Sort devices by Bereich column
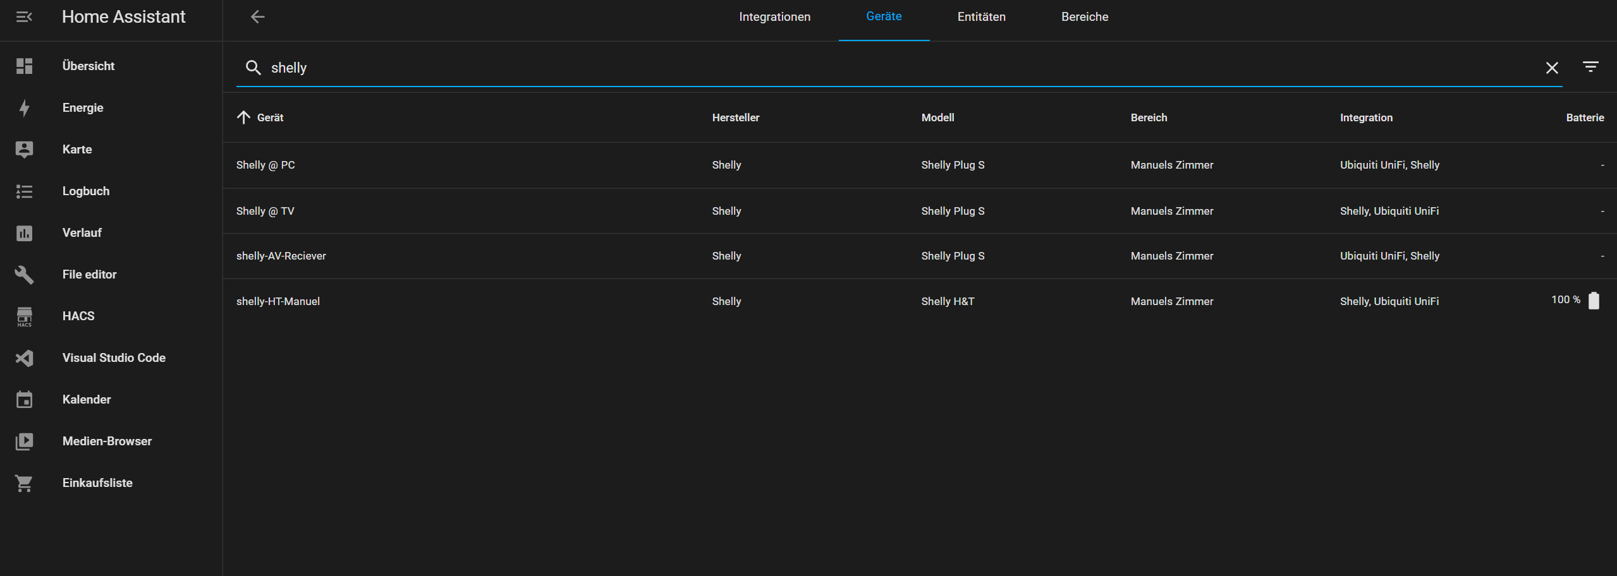Image resolution: width=1617 pixels, height=576 pixels. click(1149, 117)
